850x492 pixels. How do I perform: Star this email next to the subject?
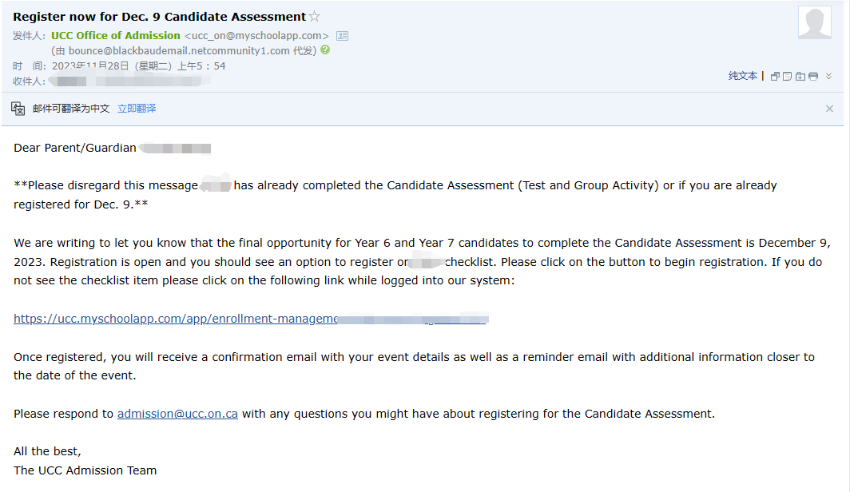pyautogui.click(x=315, y=17)
